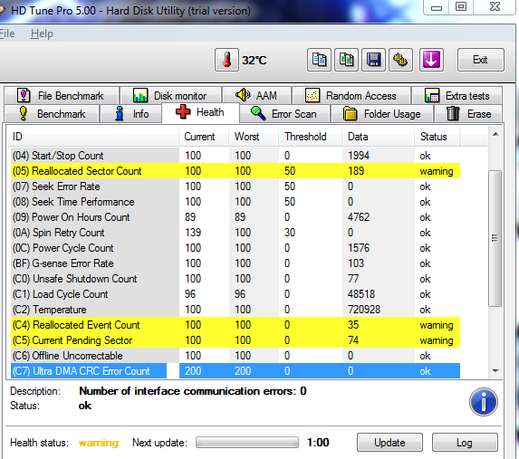Switch to the Folder Usage tab
The image size is (519, 459).
(x=382, y=114)
